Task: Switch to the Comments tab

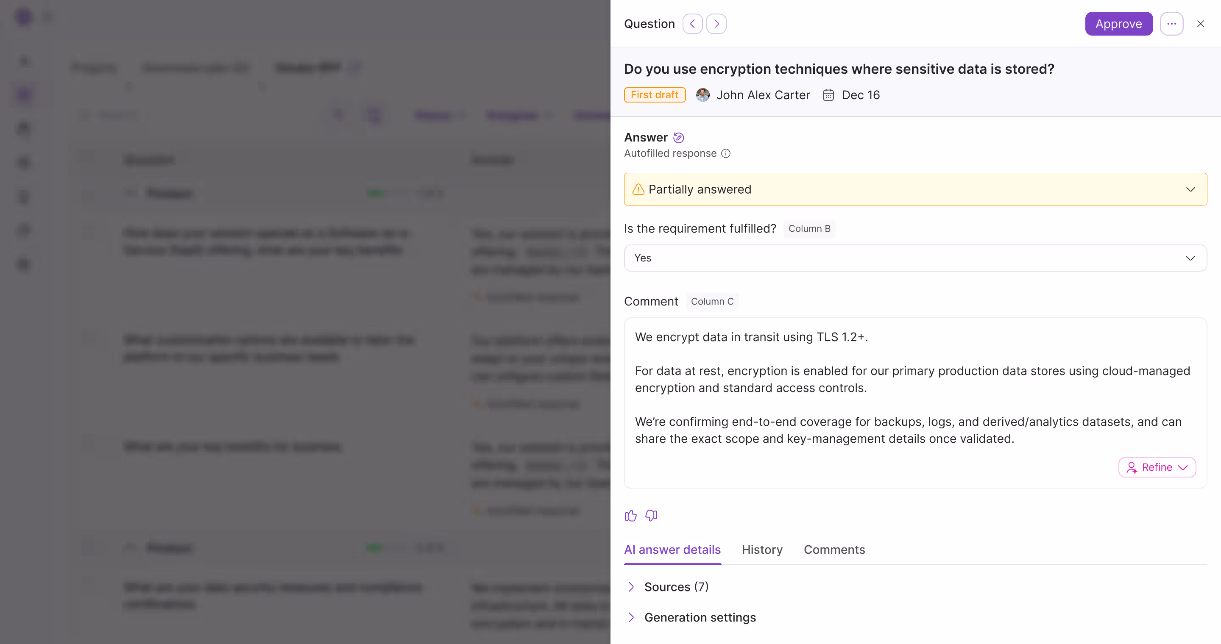Action: [x=834, y=550]
